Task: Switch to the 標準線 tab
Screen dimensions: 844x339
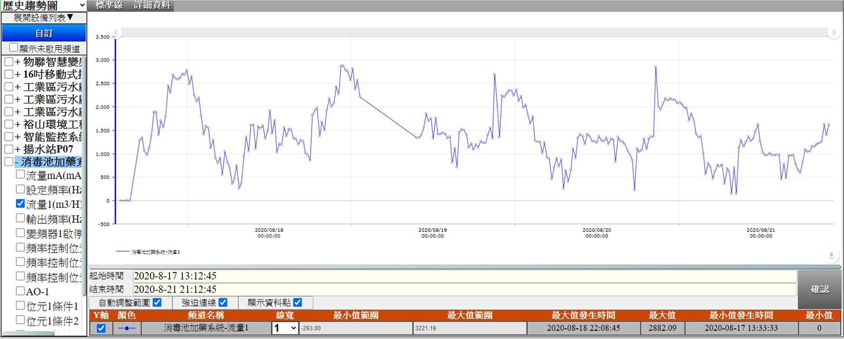Action: click(x=109, y=5)
